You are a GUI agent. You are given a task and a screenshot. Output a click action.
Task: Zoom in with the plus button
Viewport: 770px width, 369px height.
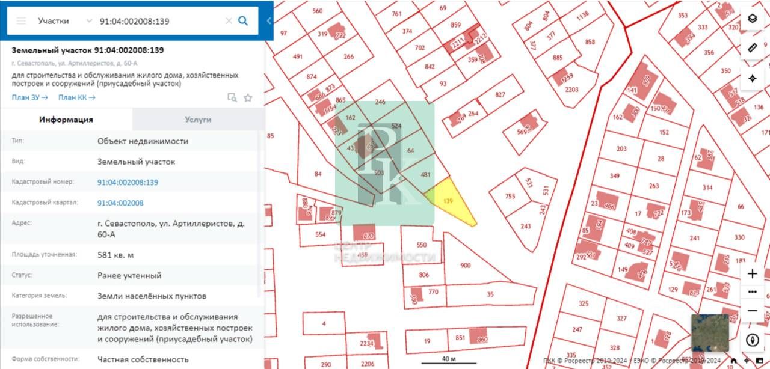point(752,274)
